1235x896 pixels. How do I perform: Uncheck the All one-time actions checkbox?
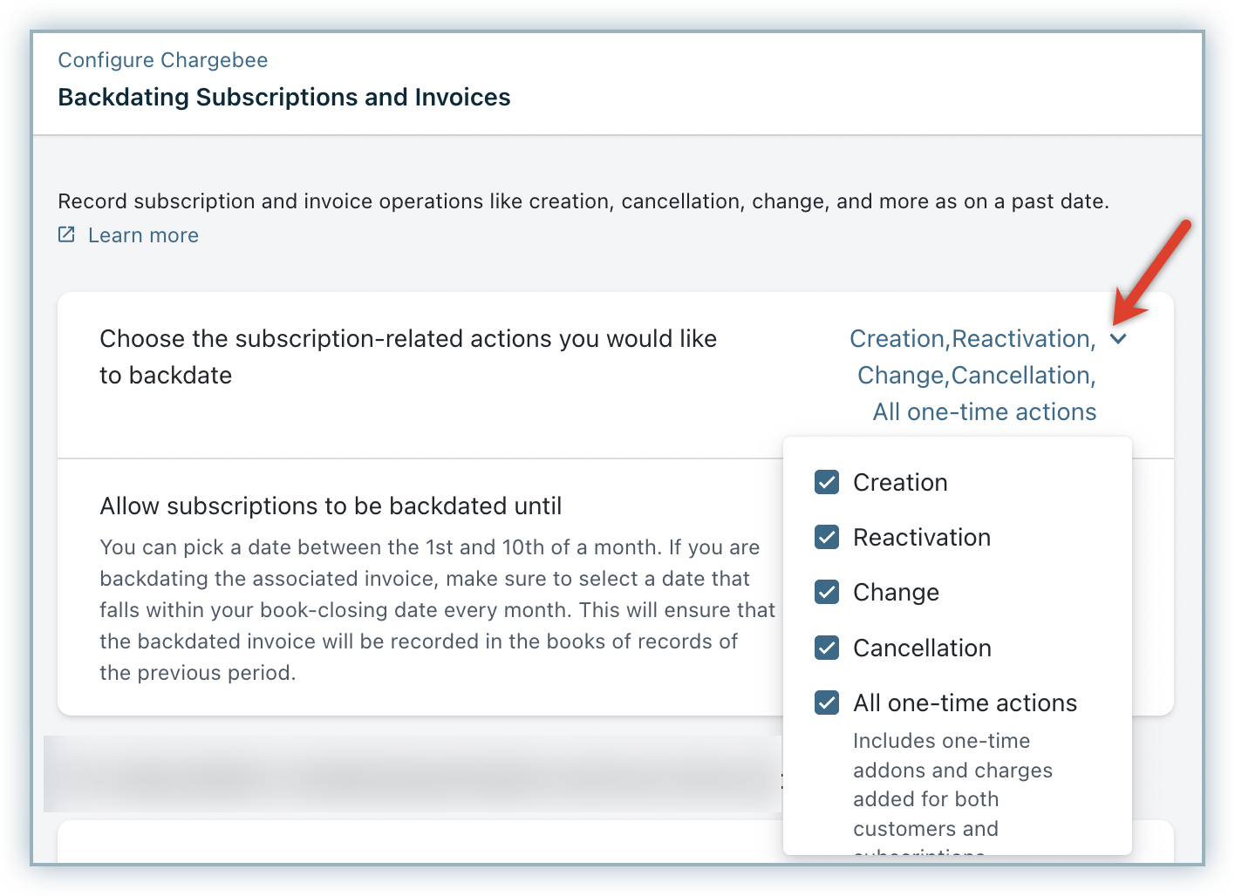tap(827, 703)
